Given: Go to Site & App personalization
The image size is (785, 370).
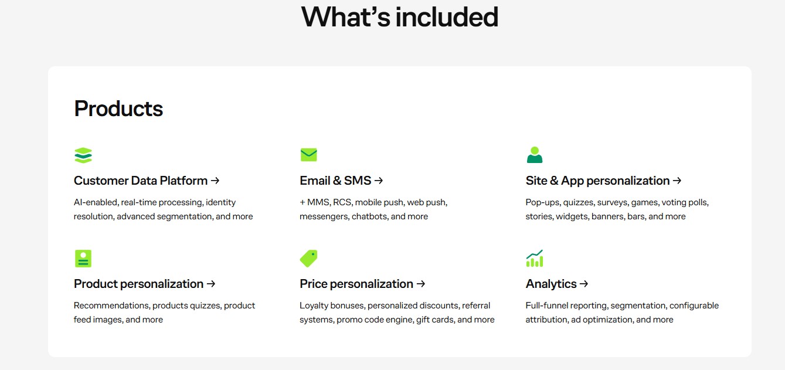Looking at the screenshot, I should [597, 181].
